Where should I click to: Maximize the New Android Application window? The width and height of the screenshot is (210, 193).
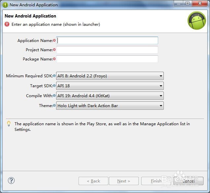click(188, 3)
